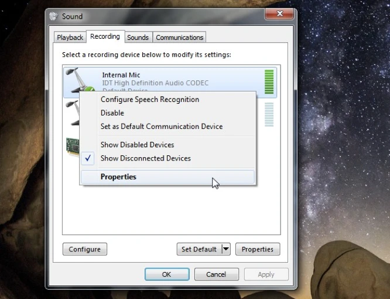
Task: Click the Internal Mic green level meter
Action: (x=269, y=81)
